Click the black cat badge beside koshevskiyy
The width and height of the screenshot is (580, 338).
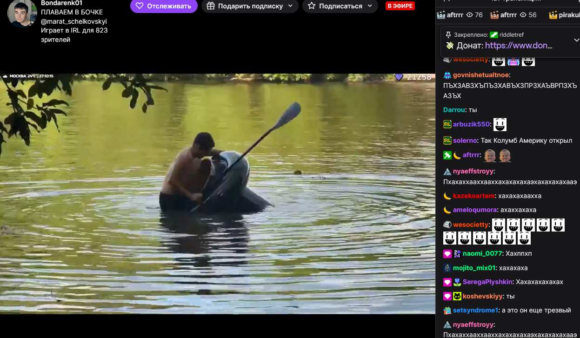pos(457,296)
